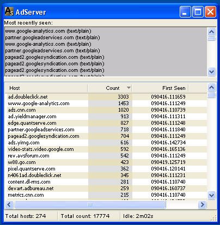
Task: Click the count value 913
Action: 125,117
